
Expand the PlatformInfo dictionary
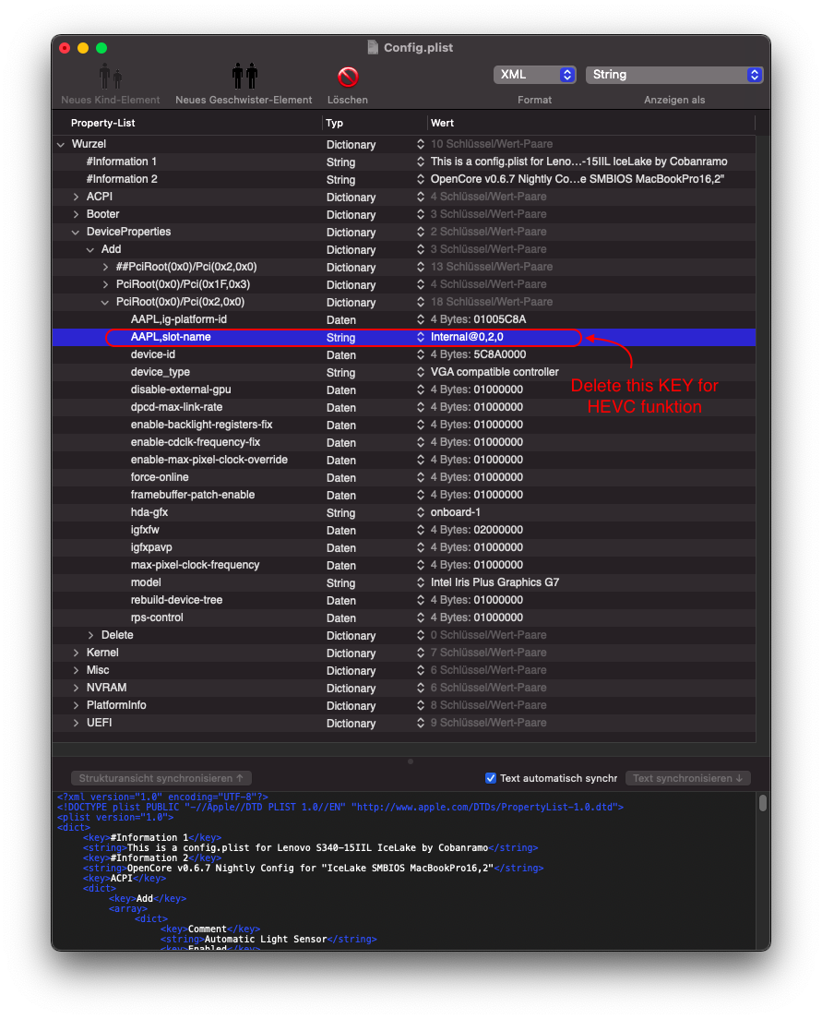(x=76, y=706)
